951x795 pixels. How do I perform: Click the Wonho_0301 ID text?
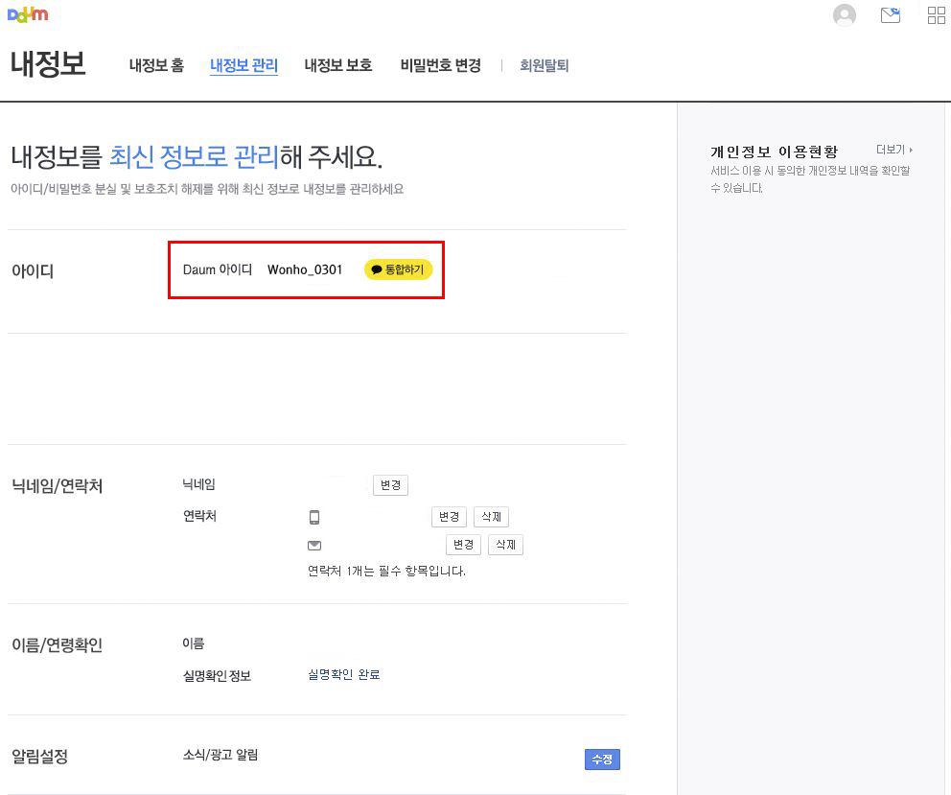click(305, 269)
